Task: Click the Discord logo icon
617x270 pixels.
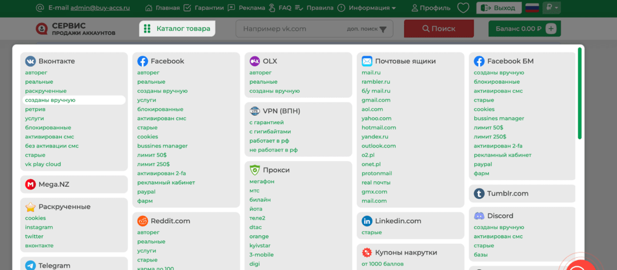Action: [x=479, y=216]
